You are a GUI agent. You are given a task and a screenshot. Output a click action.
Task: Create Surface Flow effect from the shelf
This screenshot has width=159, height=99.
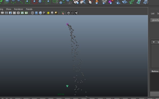139,2
